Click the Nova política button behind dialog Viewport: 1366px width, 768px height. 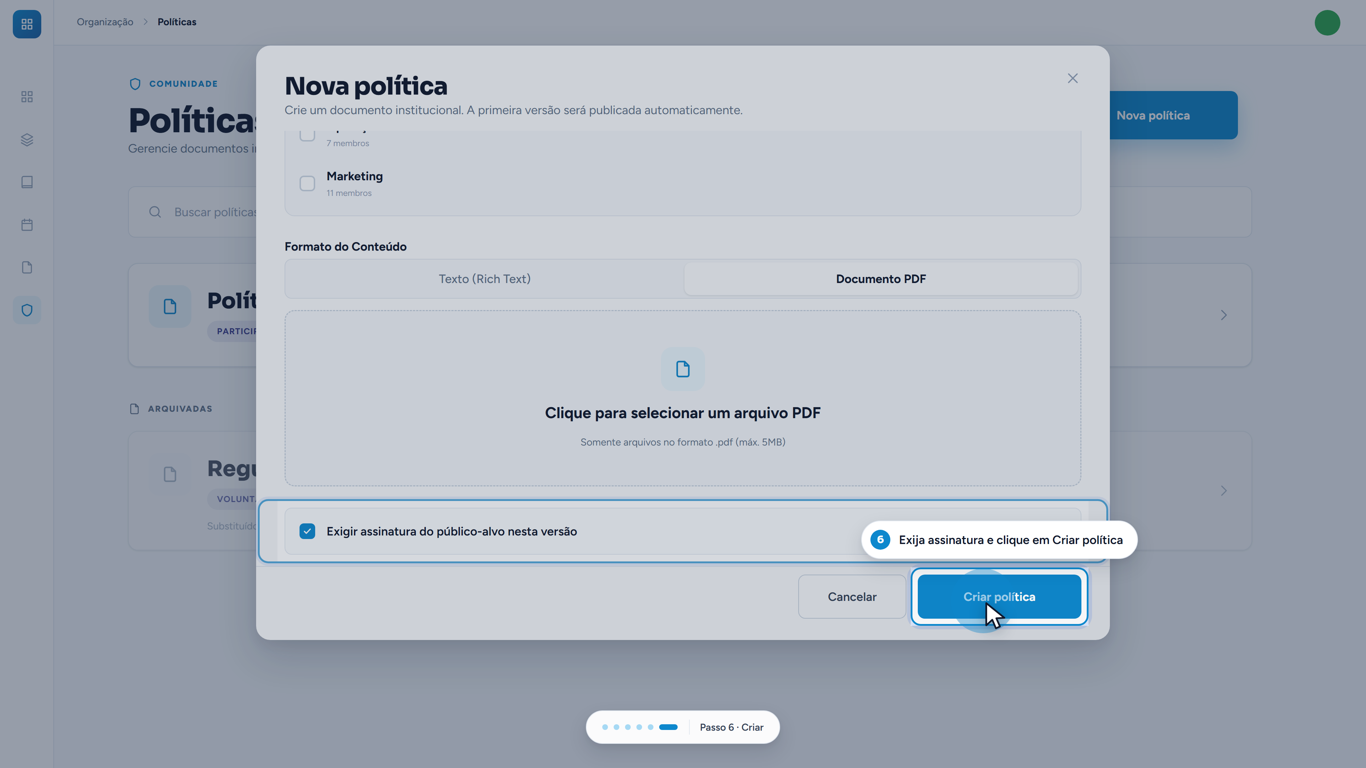(1173, 116)
